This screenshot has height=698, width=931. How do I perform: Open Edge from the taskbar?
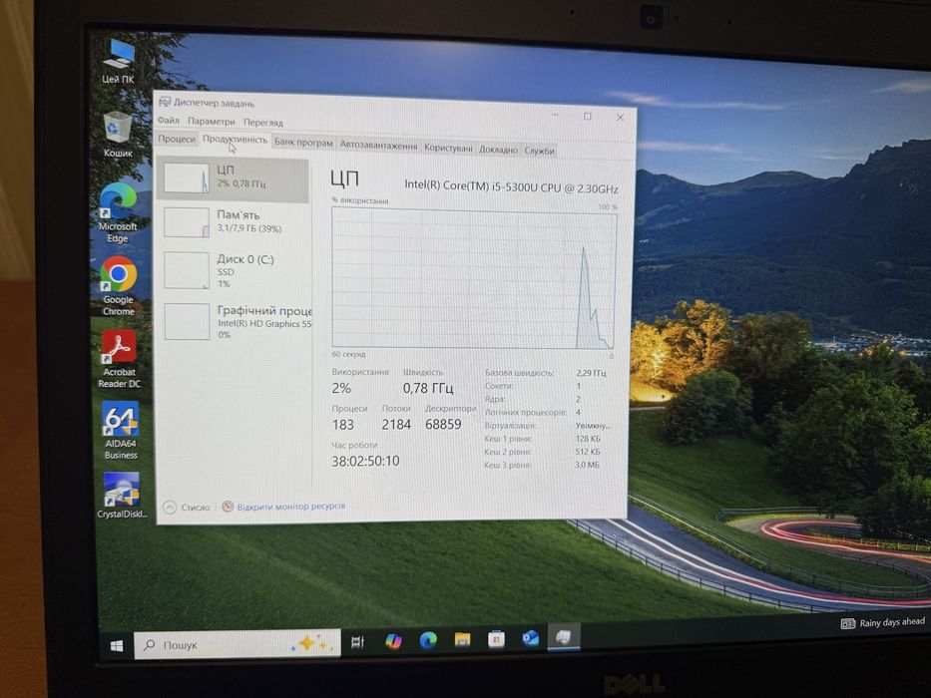(428, 640)
